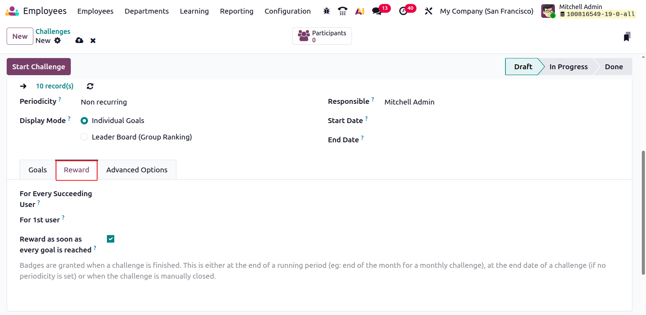The image size is (646, 315).
Task: Click the save manually cloud icon
Action: click(79, 41)
